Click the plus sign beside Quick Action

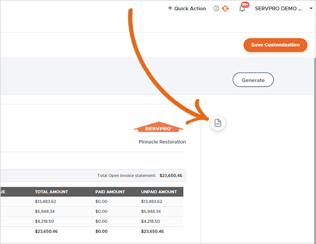[170, 8]
